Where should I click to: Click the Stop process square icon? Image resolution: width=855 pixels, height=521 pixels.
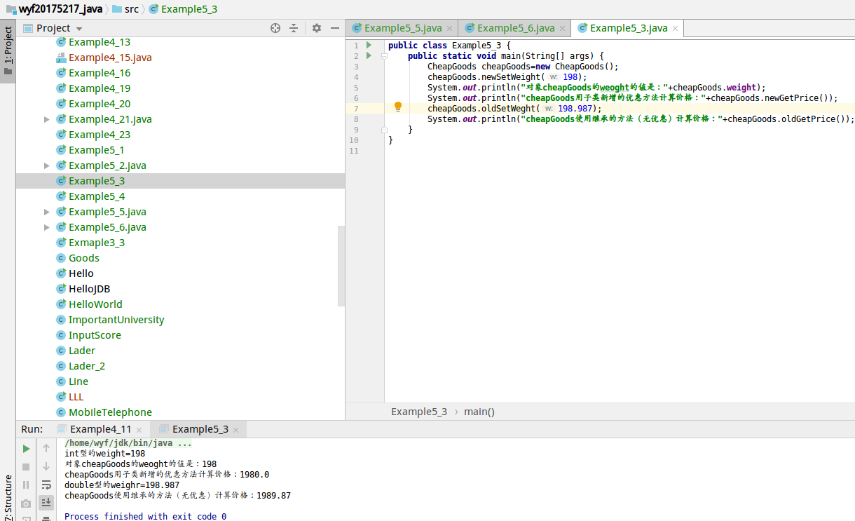(26, 467)
